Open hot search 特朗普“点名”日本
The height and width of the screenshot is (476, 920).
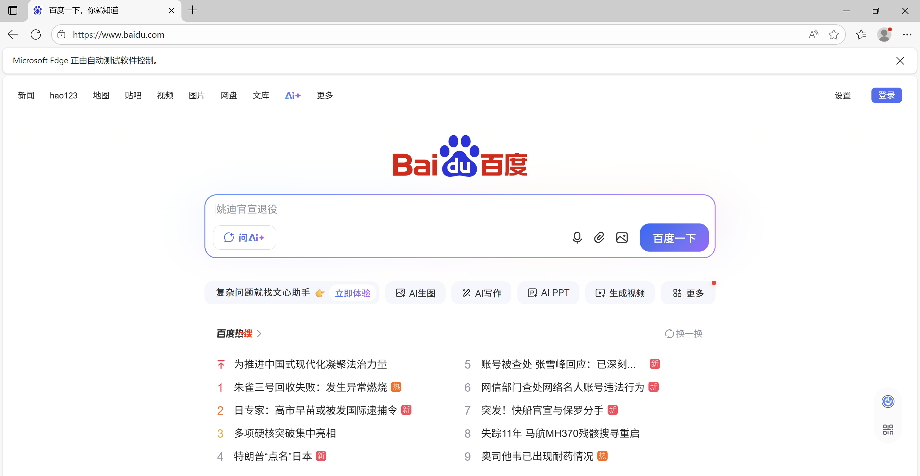coord(273,456)
